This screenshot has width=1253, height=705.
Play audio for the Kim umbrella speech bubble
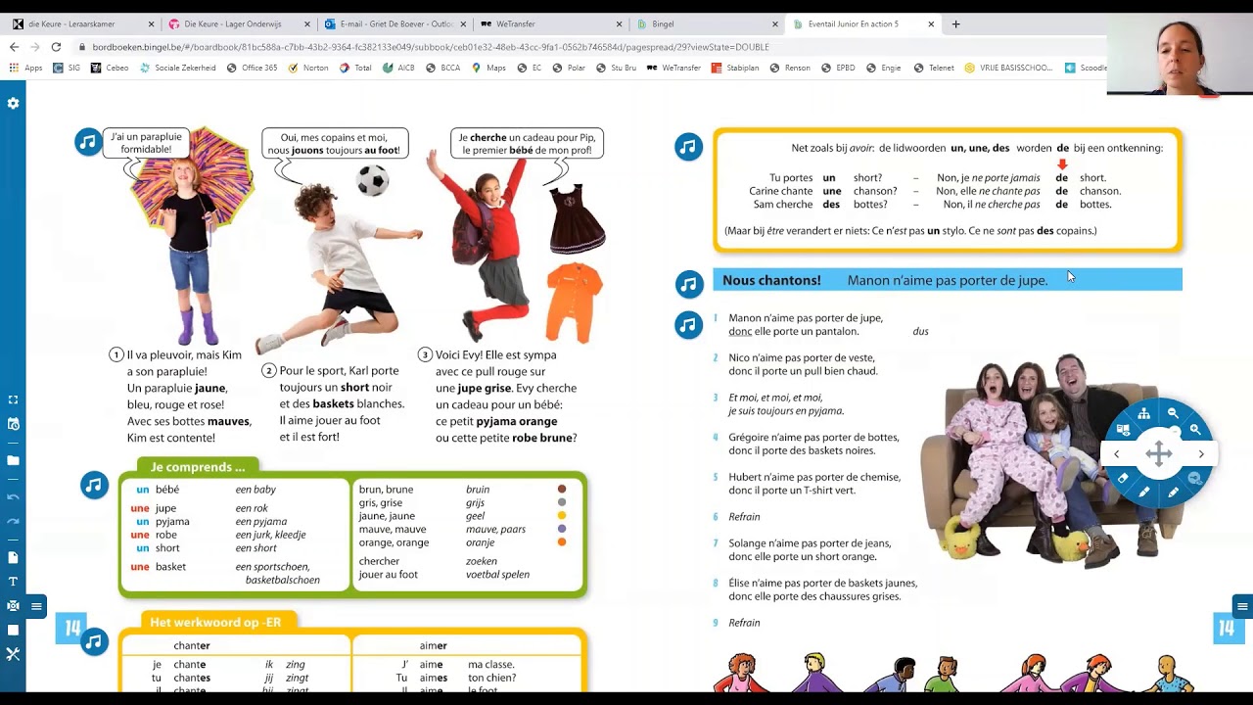88,142
